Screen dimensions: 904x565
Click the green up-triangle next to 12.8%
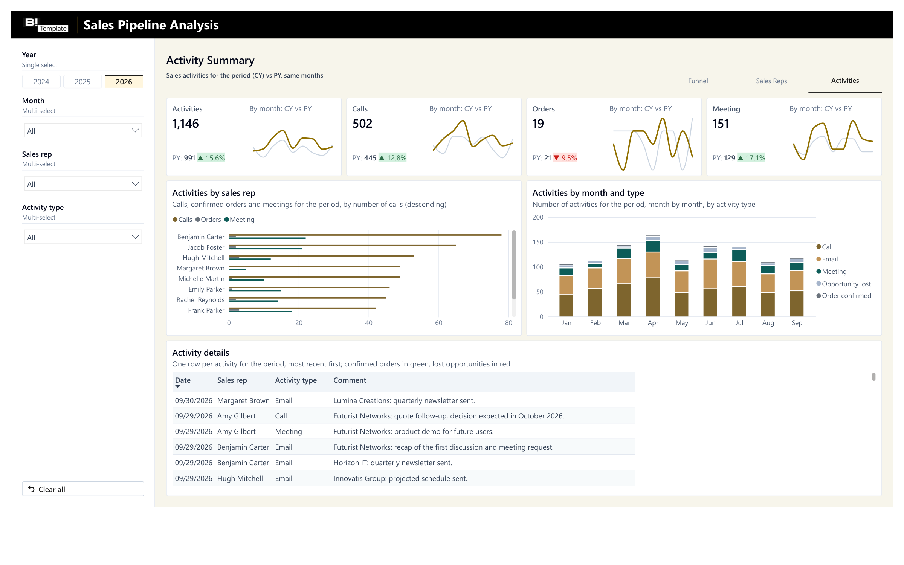coord(382,158)
